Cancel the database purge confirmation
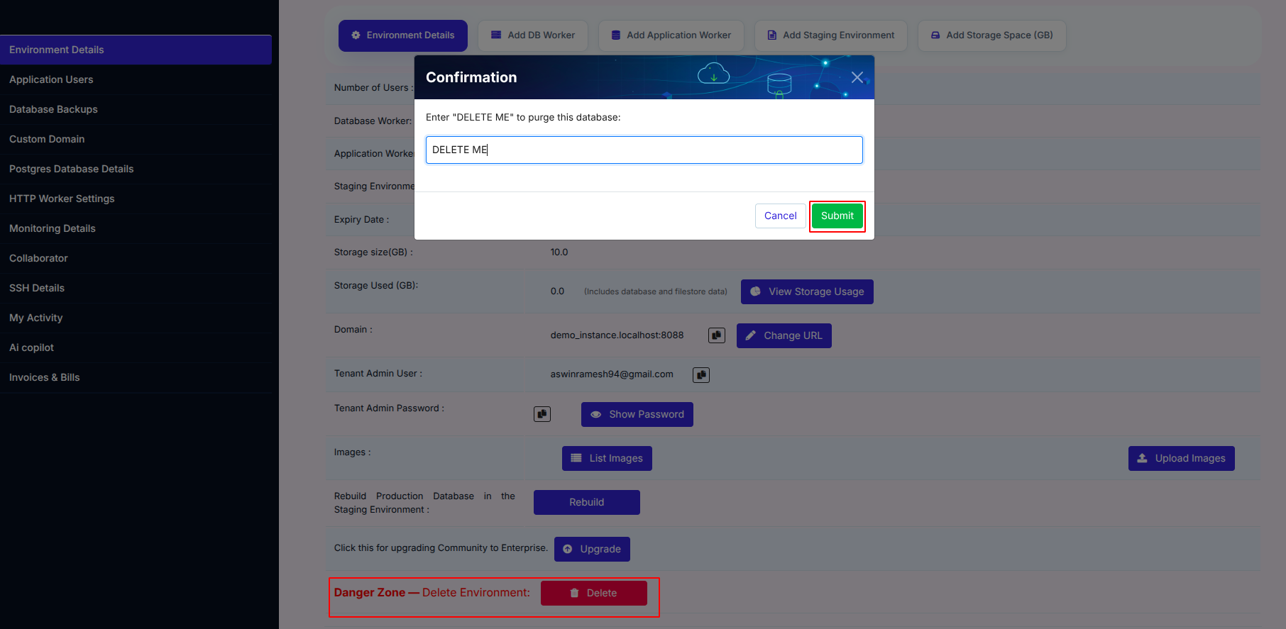Screen dimensions: 1286x629 pos(781,216)
